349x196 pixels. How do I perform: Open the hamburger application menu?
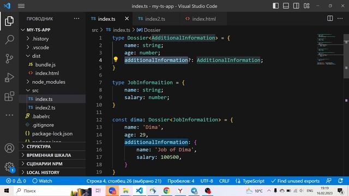tap(21, 6)
